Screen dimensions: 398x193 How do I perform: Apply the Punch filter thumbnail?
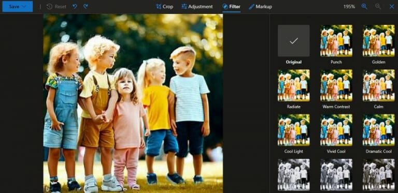[x=336, y=40]
